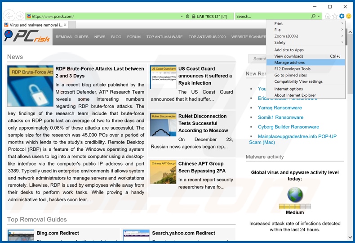Select Go to pinned sites

306,75
